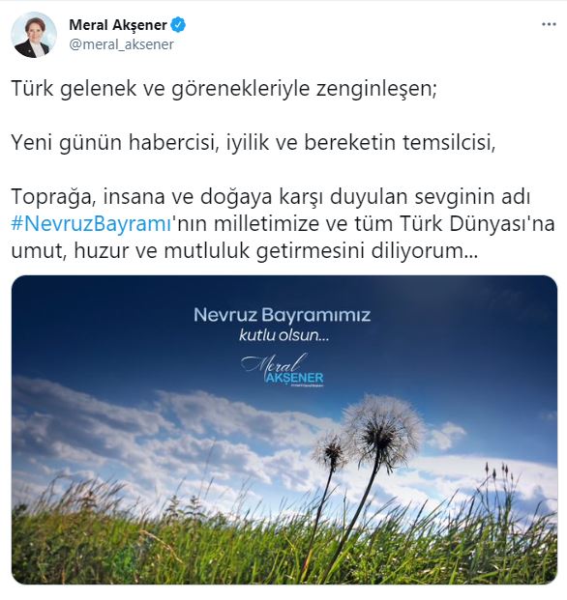Click the small dandelion in the image

click(x=331, y=451)
